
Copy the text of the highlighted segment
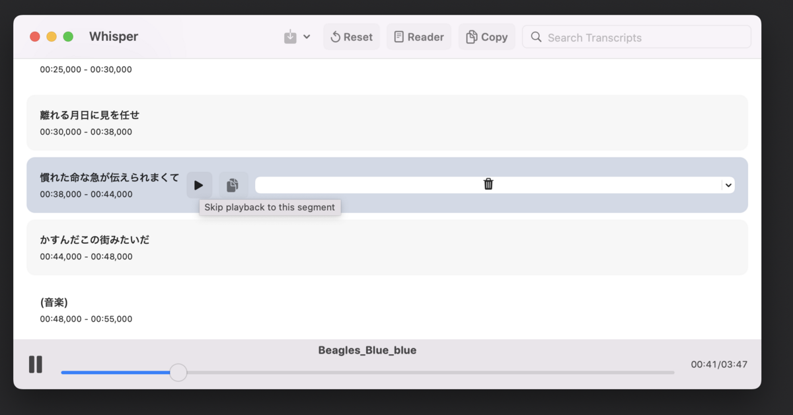click(x=233, y=185)
